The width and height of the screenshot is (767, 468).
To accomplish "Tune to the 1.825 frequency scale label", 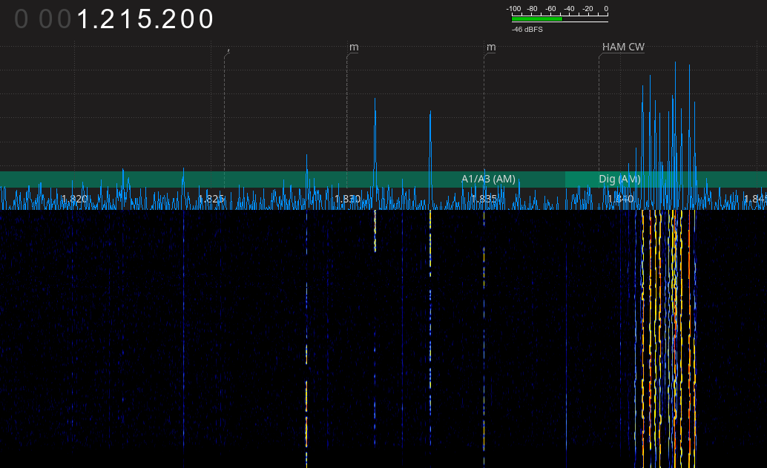I will [x=211, y=199].
